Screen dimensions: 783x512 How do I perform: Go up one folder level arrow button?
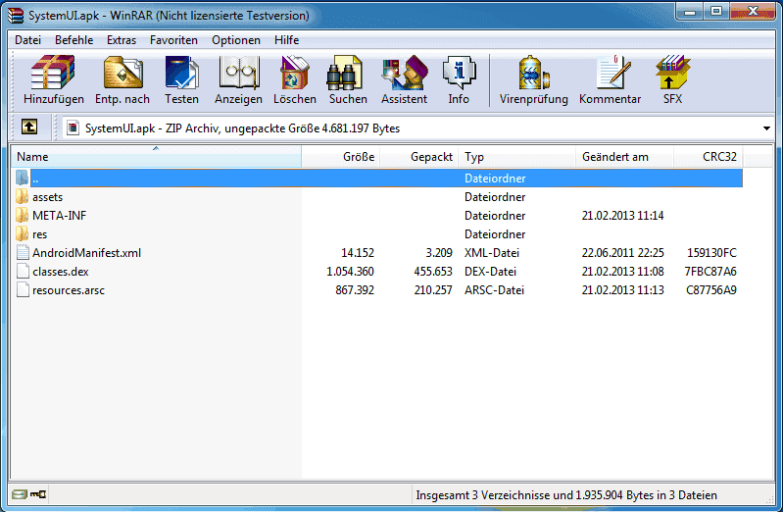click(x=29, y=128)
